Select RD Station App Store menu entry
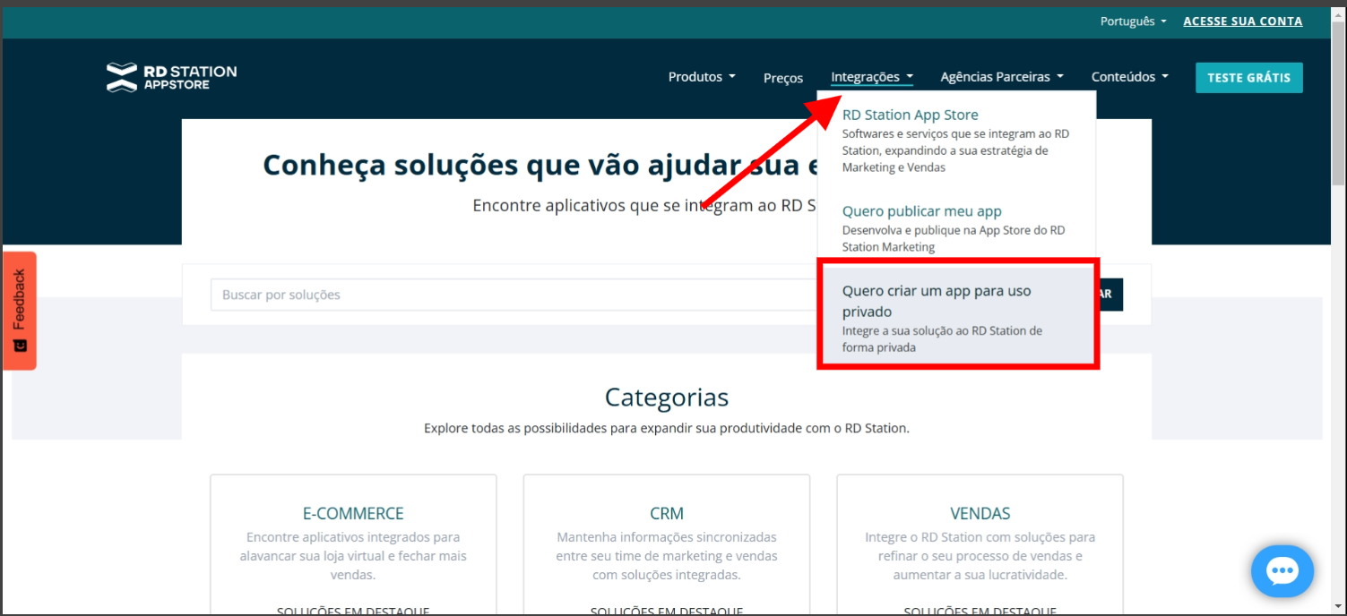 [x=956, y=140]
